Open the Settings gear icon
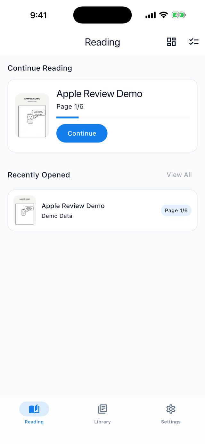This screenshot has height=444, width=205. [171, 409]
